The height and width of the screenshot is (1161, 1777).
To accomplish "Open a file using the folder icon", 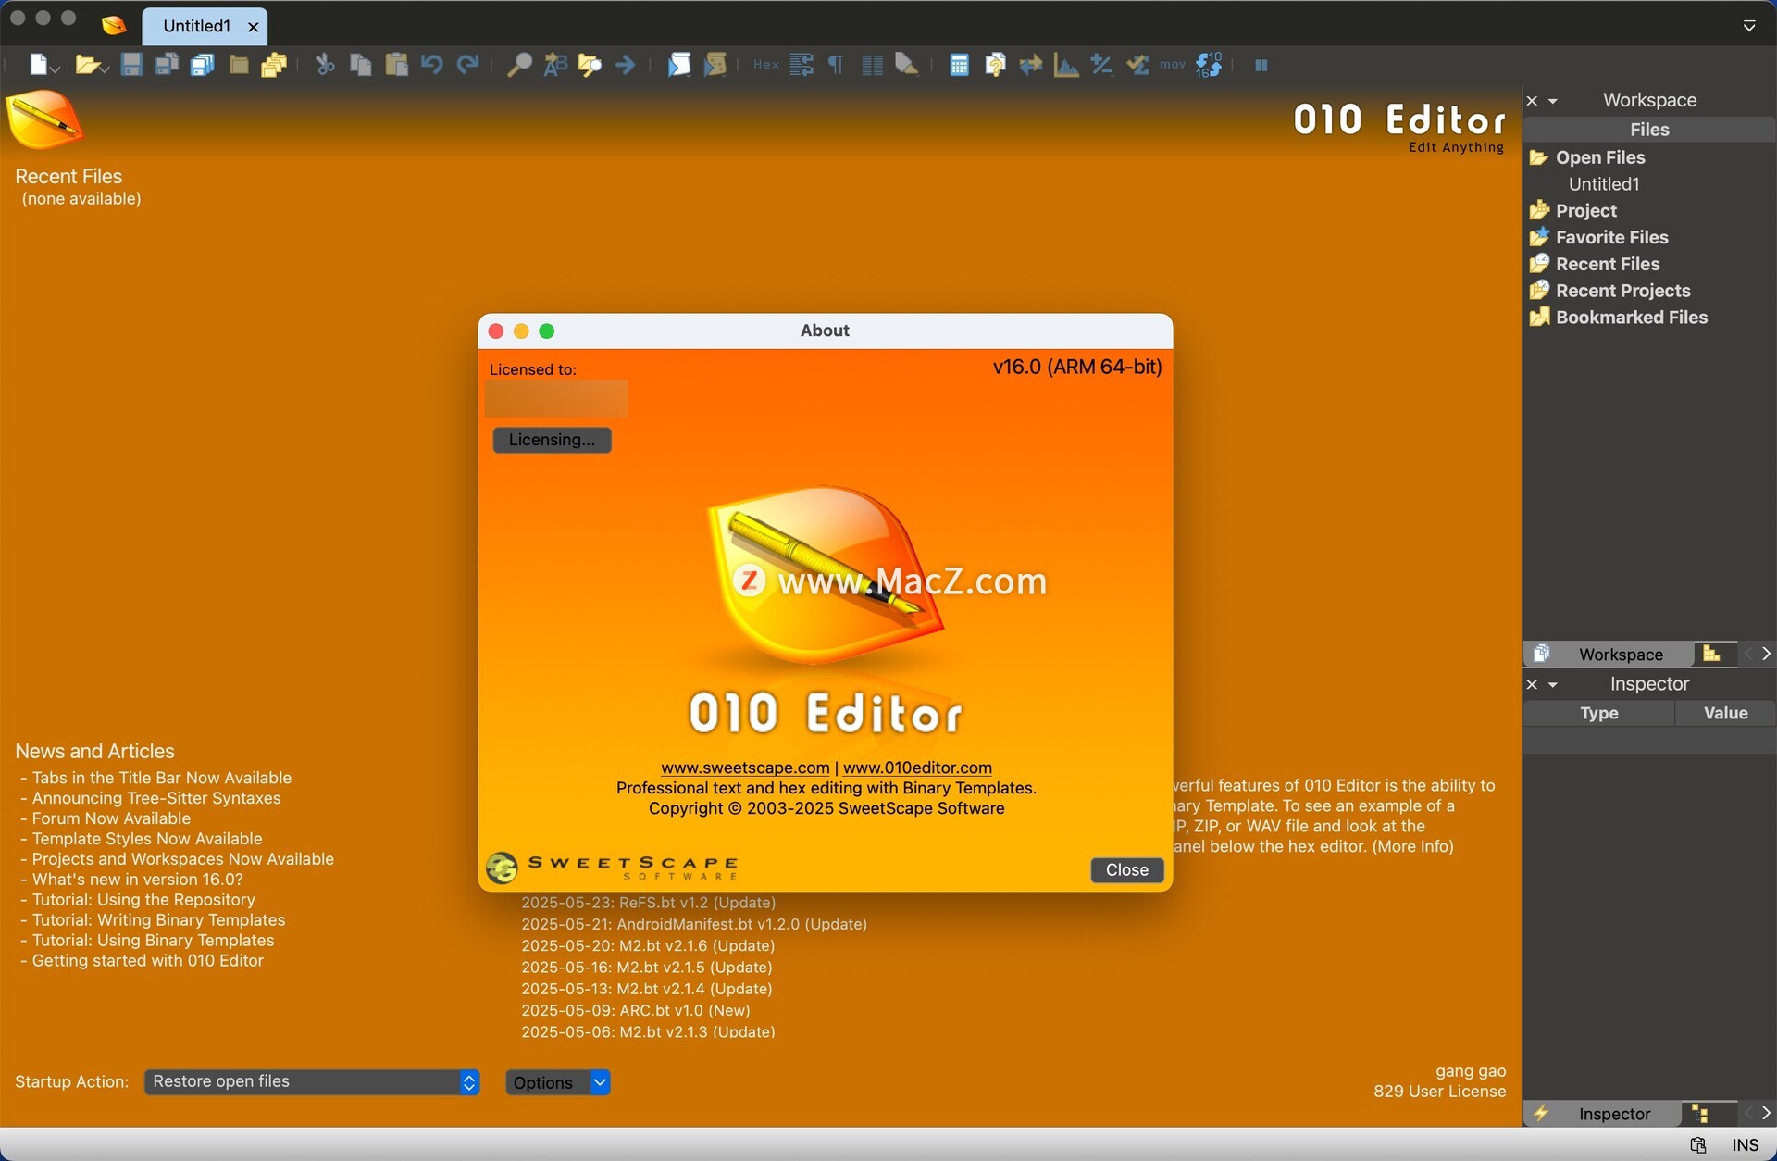I will point(86,65).
